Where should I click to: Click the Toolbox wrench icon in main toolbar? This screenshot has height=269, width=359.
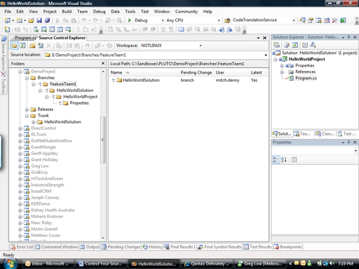[x=335, y=20]
